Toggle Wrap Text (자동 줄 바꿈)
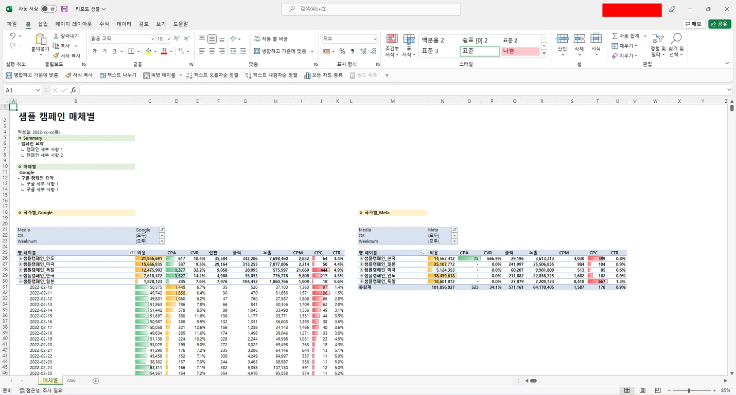Screen dimensions: 736x395 point(271,39)
